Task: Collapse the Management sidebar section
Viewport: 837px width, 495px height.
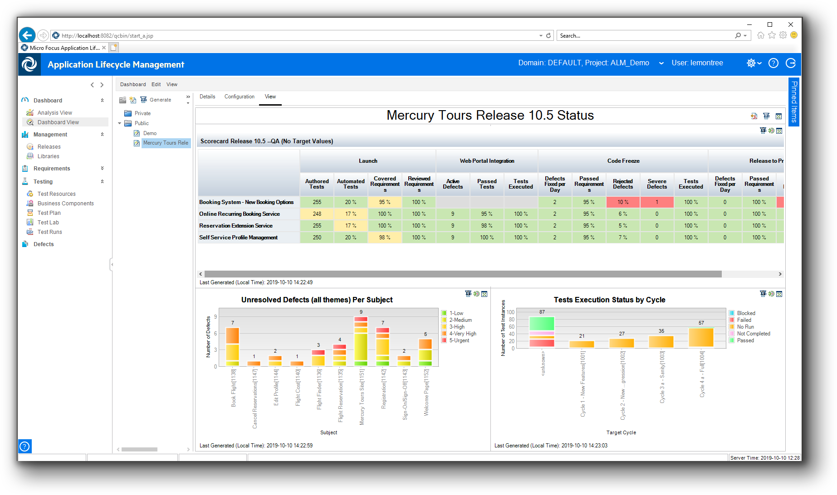Action: point(102,134)
